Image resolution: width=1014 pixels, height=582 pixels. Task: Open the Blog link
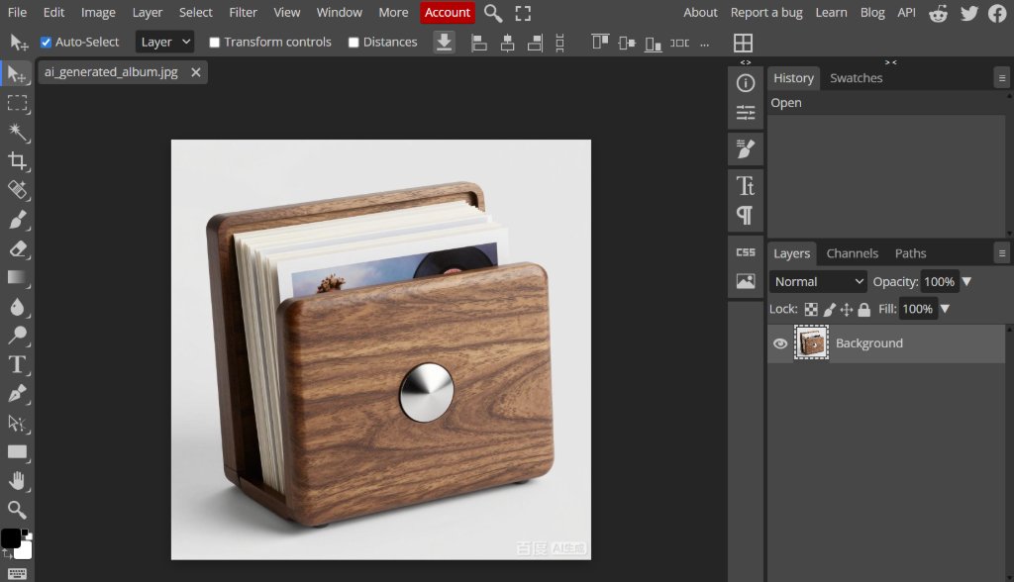click(872, 12)
